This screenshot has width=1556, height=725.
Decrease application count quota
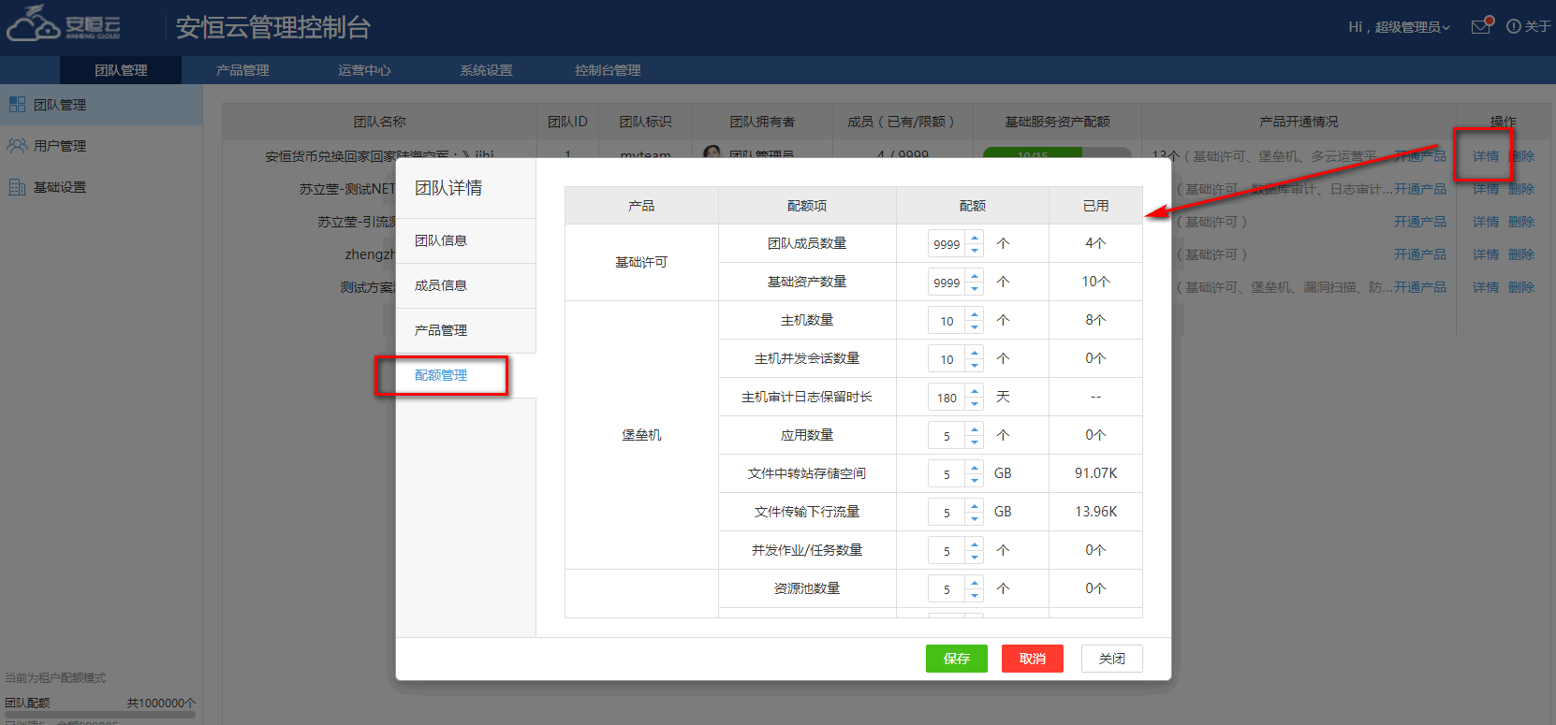[975, 442]
